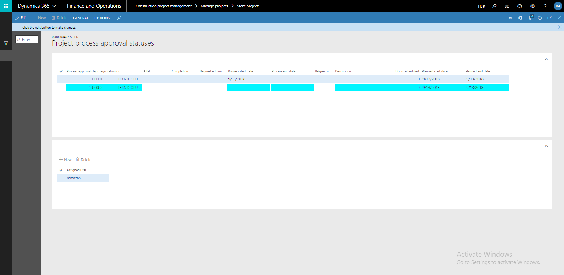
Task: Refresh the page with the refresh icon
Action: pos(540,18)
